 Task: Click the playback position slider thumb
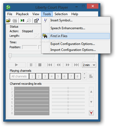click(10, 56)
